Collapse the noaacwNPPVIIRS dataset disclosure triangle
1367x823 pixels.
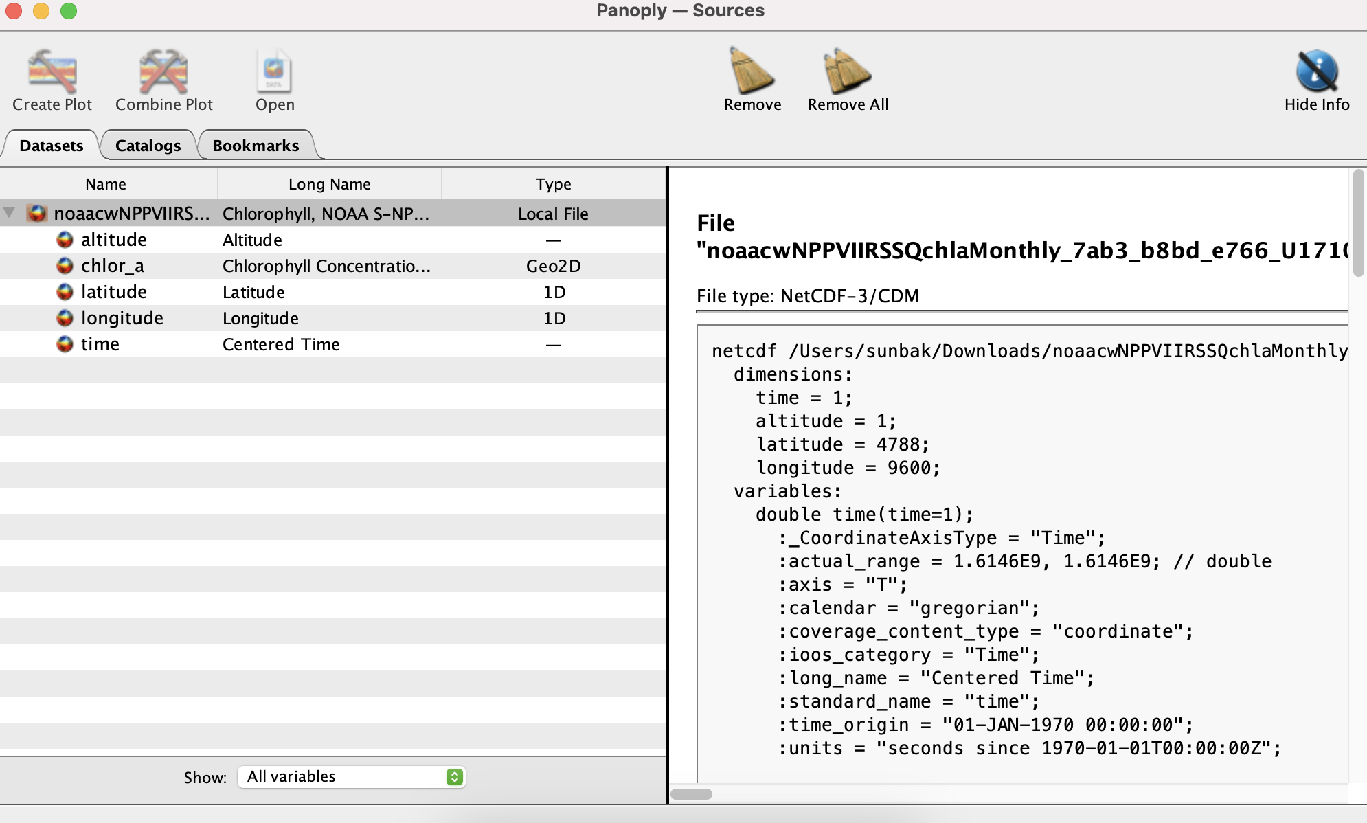point(10,213)
